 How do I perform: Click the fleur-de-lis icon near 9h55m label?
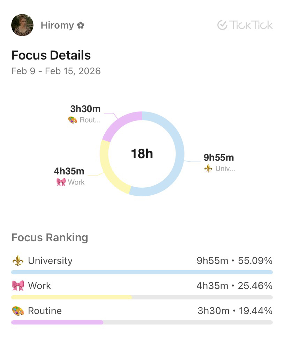point(208,169)
